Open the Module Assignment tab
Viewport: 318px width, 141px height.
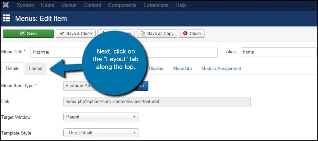coord(221,69)
